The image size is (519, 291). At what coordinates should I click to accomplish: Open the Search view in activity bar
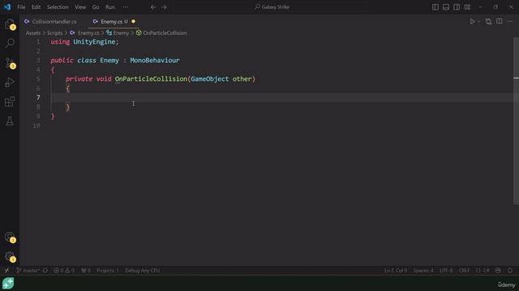(10, 43)
